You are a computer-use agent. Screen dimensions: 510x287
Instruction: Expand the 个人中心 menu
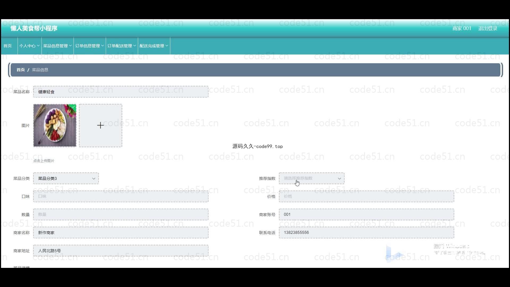(29, 46)
